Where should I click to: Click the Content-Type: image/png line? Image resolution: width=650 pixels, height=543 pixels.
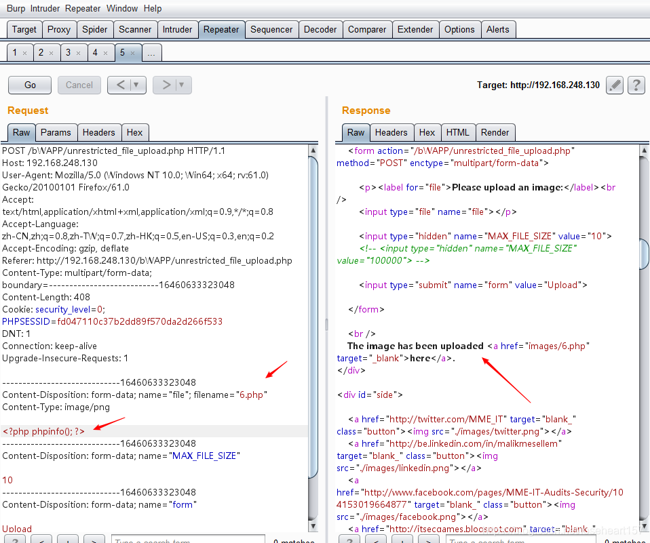(56, 407)
